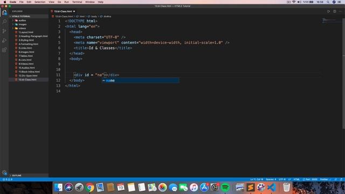This screenshot has width=345, height=194.
Task: Open 4.Formatting.html file
Action: [29, 44]
